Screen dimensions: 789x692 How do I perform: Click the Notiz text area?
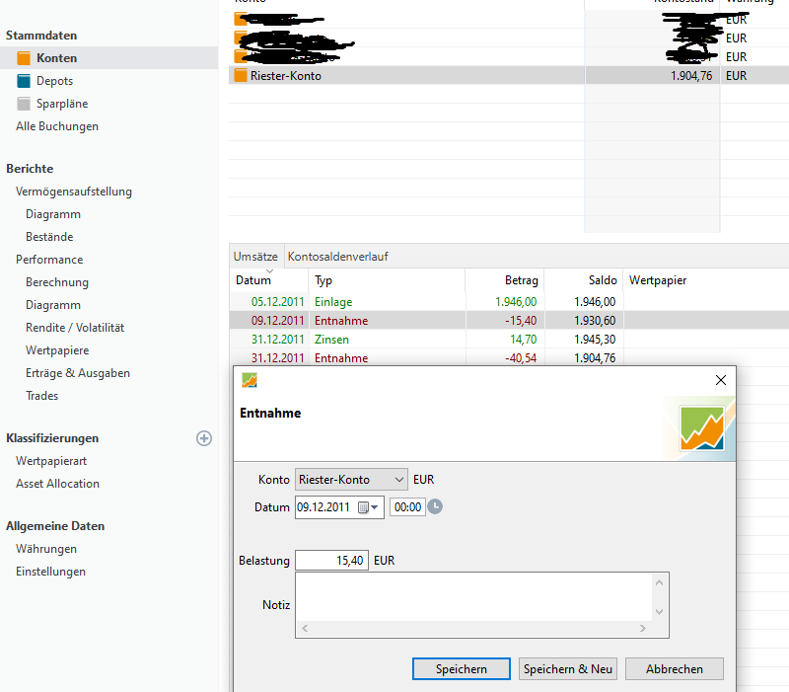coord(474,597)
